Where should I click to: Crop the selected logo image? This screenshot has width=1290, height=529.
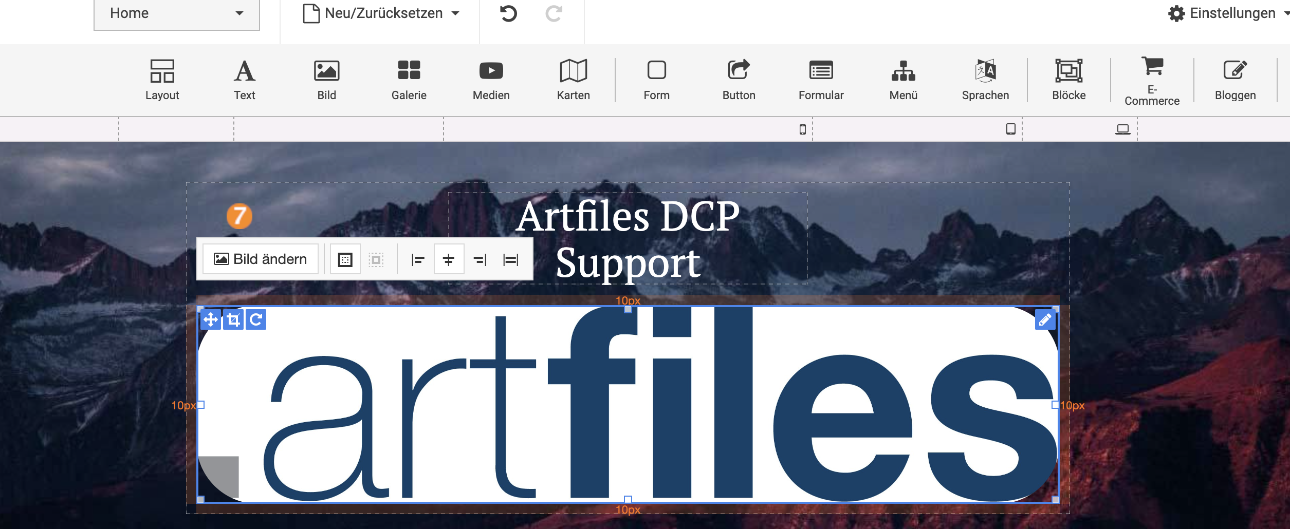coord(233,319)
